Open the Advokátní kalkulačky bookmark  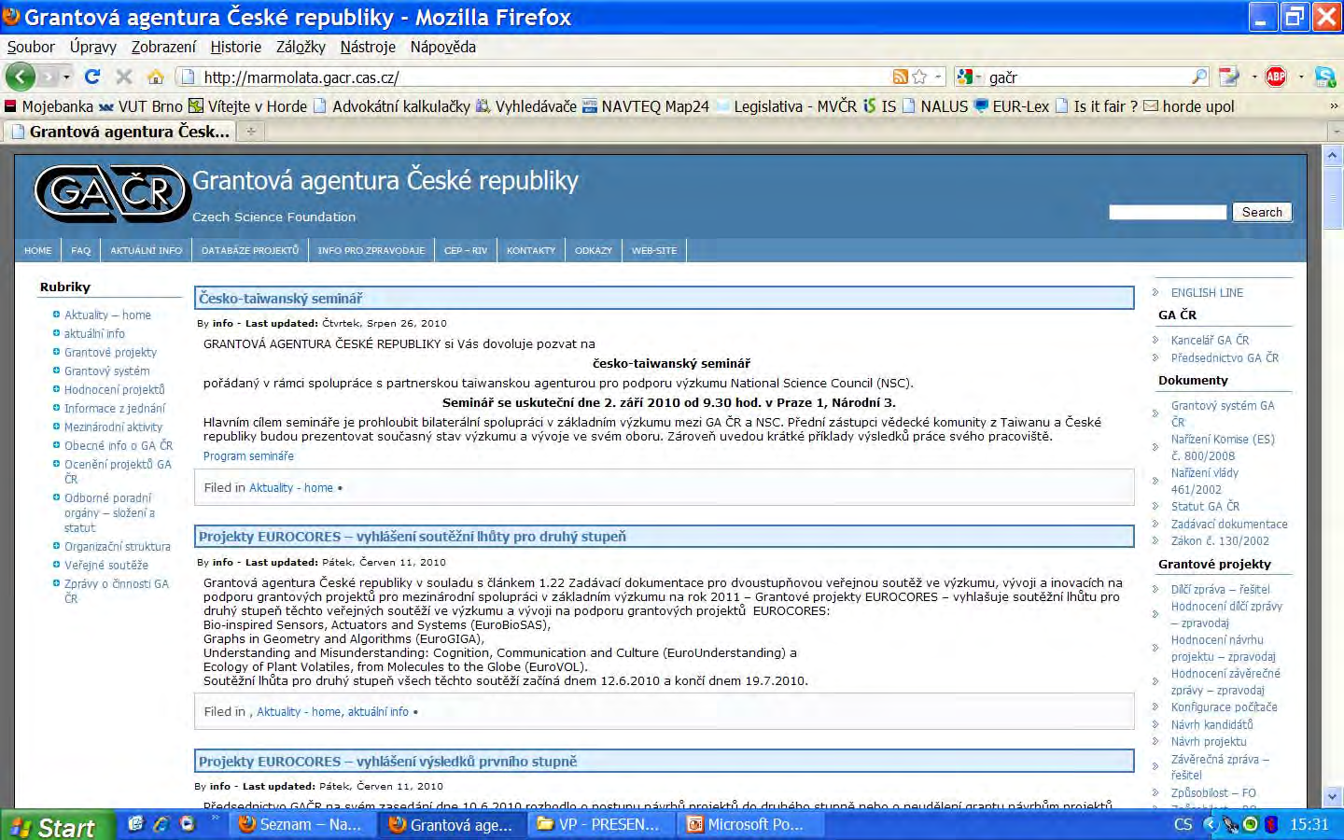coord(392,106)
